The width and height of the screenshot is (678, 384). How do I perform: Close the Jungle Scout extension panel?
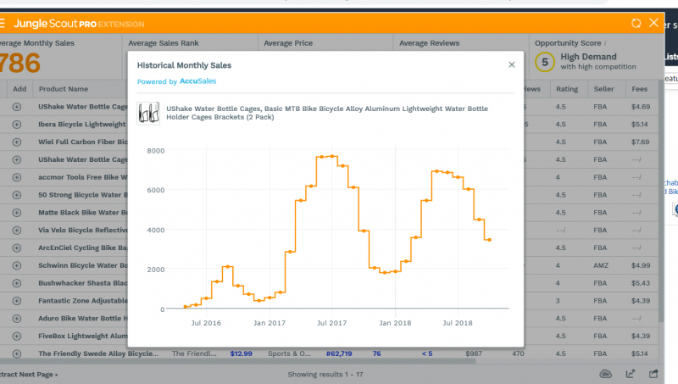[653, 23]
